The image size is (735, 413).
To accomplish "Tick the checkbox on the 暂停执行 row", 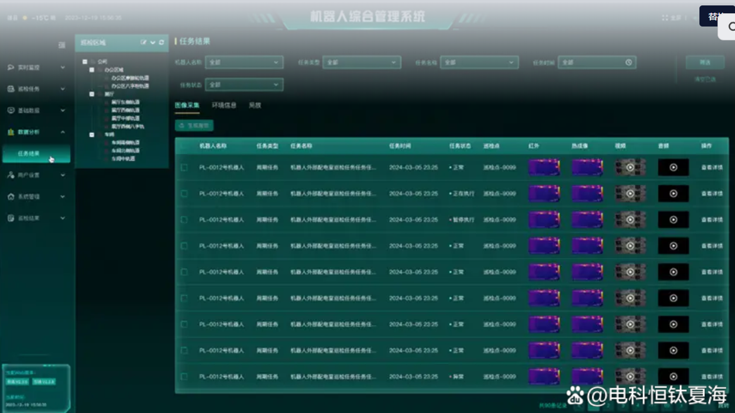I will tap(184, 219).
